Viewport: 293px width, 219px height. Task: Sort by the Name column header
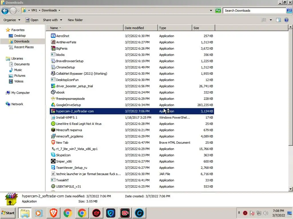85,28
